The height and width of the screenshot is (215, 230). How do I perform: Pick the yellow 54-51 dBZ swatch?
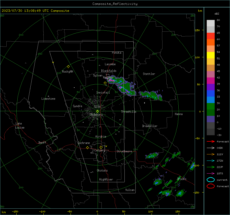(211, 55)
